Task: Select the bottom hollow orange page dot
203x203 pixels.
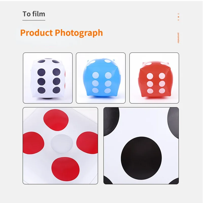Action: [x=178, y=20]
